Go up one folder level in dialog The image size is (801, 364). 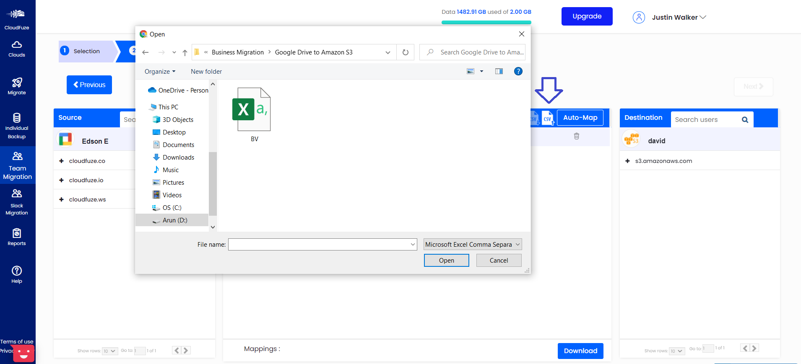point(185,52)
